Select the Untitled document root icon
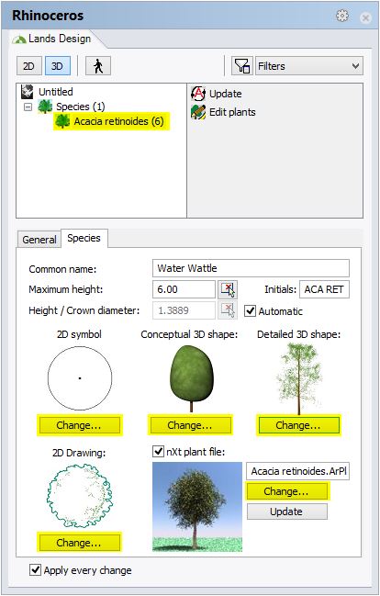380x596 pixels. (27, 92)
